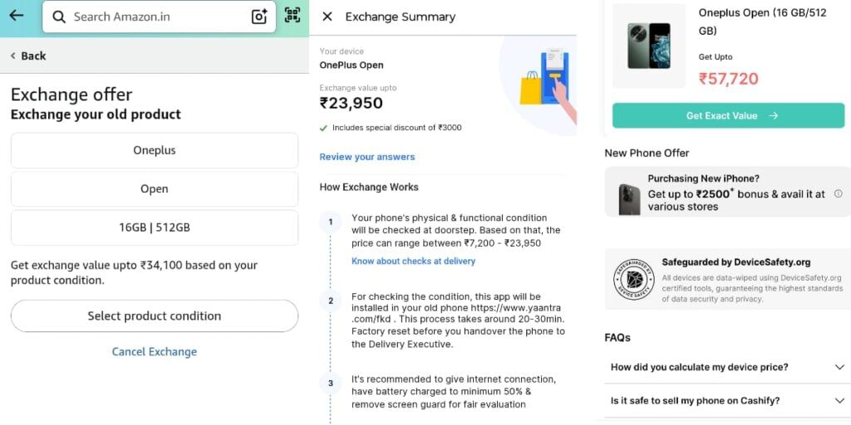Screen dimensions: 851x425
Task: Click the How Exchange Works heading
Action: pos(369,188)
